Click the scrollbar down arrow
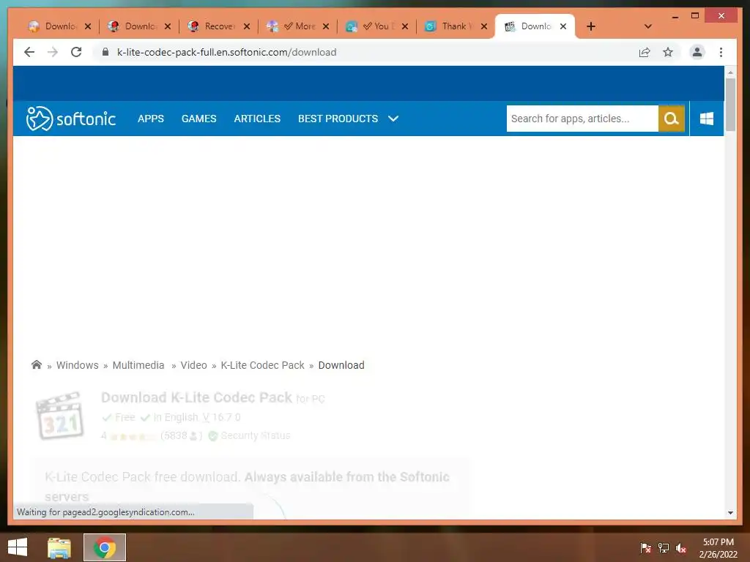 (x=730, y=513)
